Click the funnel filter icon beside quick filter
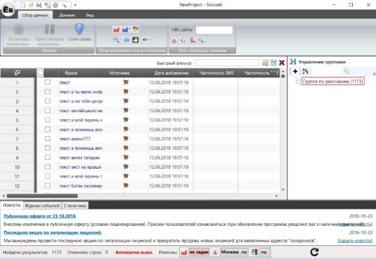This screenshot has height=259, width=376. pyautogui.click(x=273, y=63)
